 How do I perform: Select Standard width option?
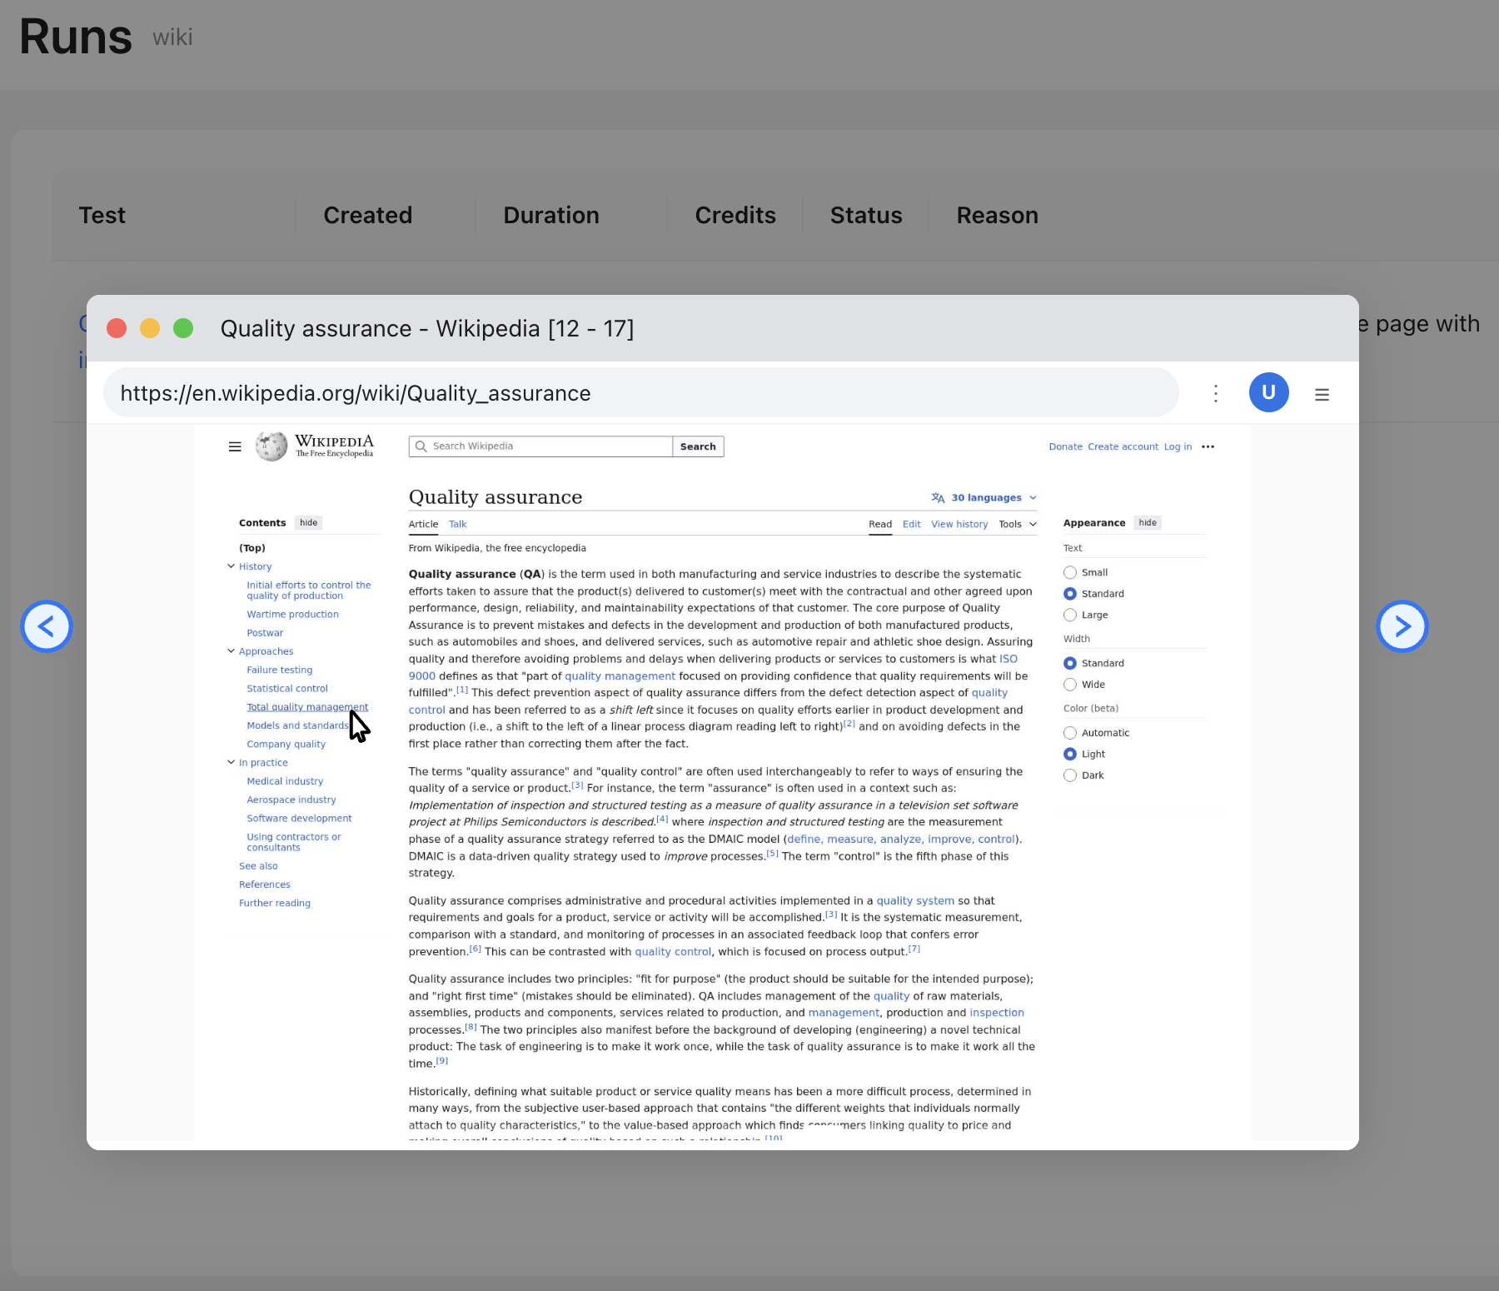coord(1070,663)
